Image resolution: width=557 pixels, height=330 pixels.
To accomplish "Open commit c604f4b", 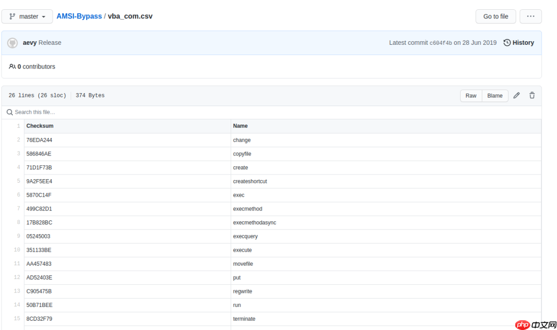I will click(440, 43).
